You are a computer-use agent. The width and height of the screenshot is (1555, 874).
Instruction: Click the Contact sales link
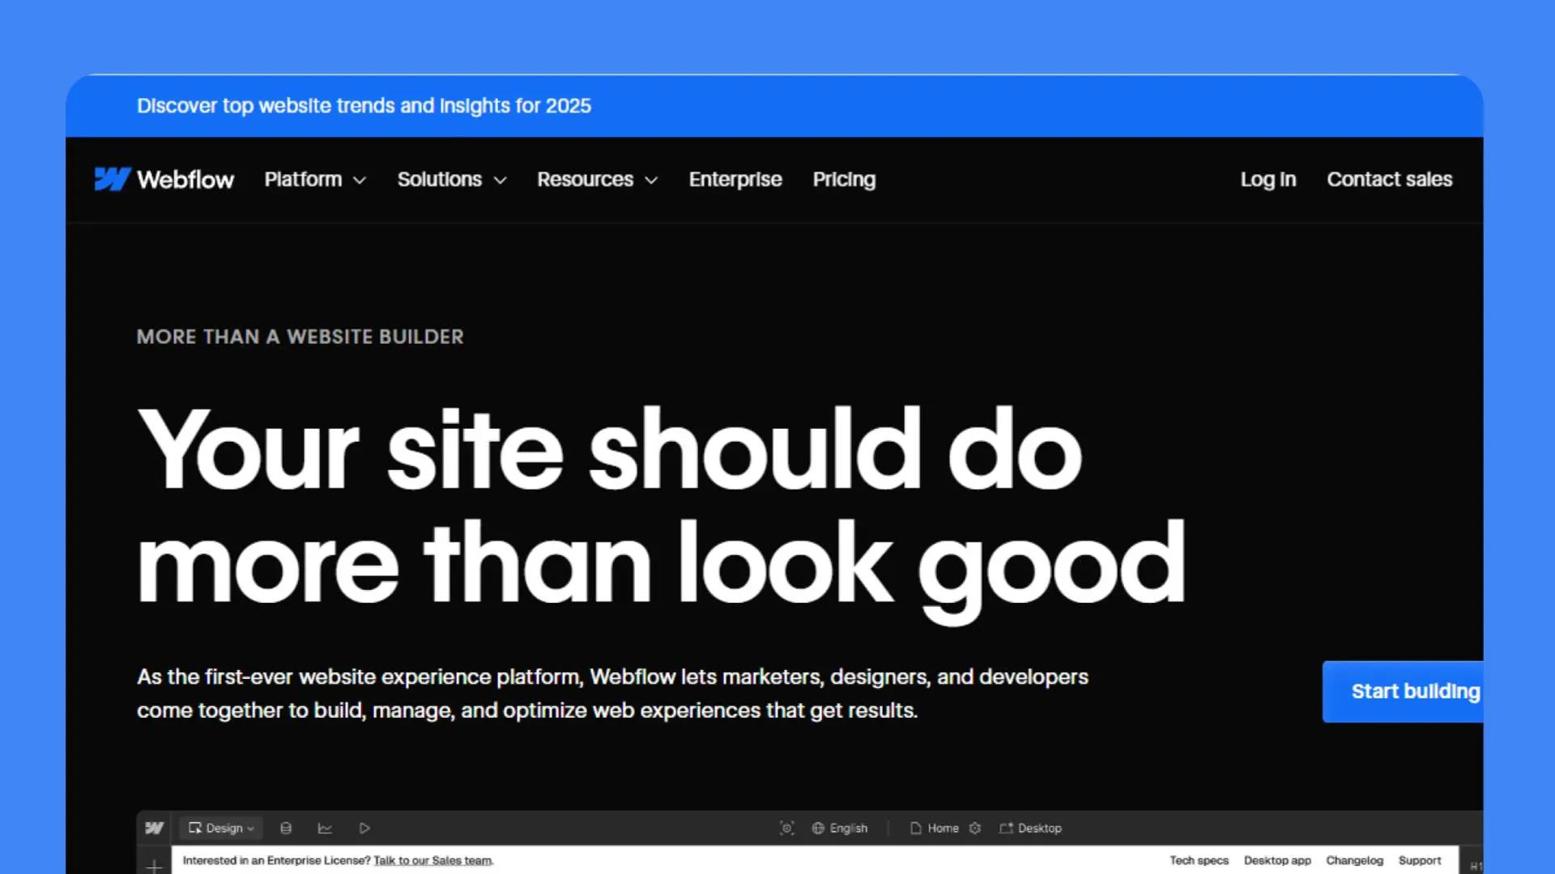pyautogui.click(x=1389, y=180)
